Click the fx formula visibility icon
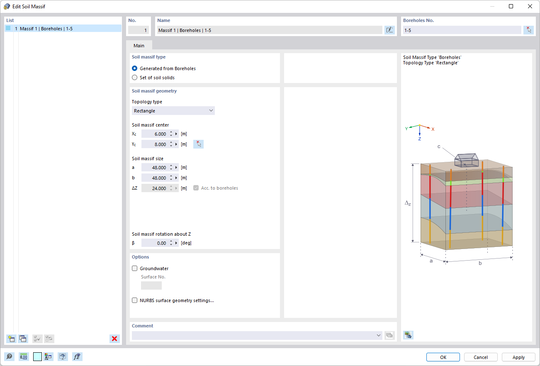Viewport: 540px width, 366px height. [x=77, y=356]
